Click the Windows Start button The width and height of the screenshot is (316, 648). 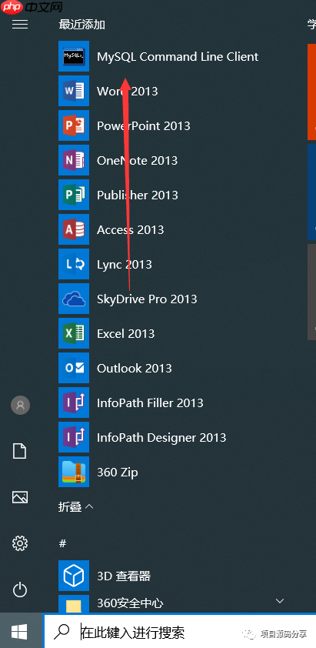point(19,631)
